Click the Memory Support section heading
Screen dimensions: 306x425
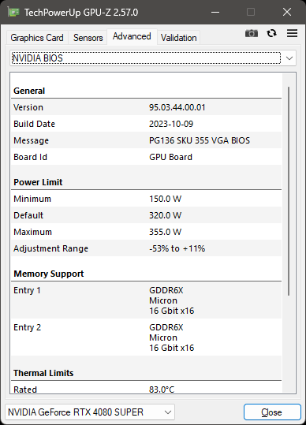click(x=49, y=274)
